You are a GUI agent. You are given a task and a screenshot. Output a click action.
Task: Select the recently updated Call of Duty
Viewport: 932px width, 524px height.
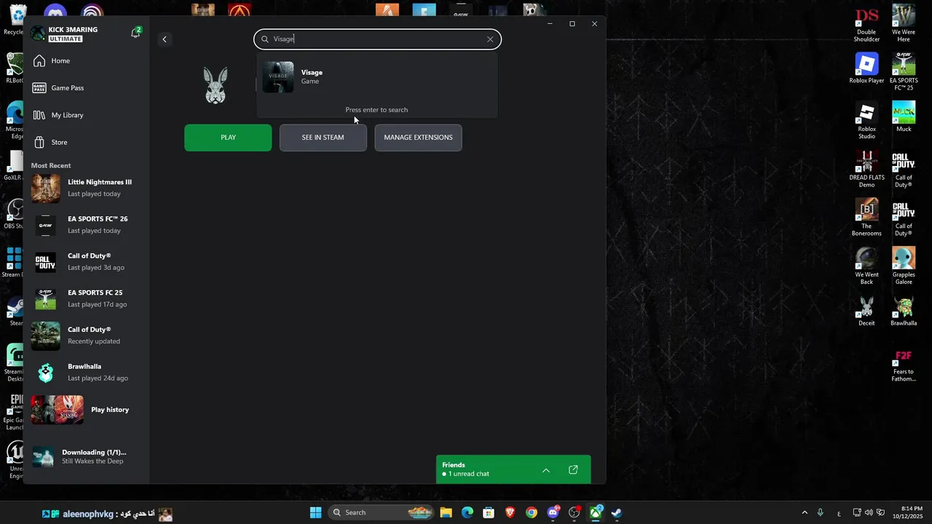pos(86,336)
